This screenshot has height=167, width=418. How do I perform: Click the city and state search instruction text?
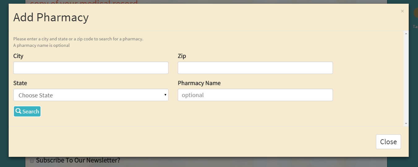(x=78, y=39)
